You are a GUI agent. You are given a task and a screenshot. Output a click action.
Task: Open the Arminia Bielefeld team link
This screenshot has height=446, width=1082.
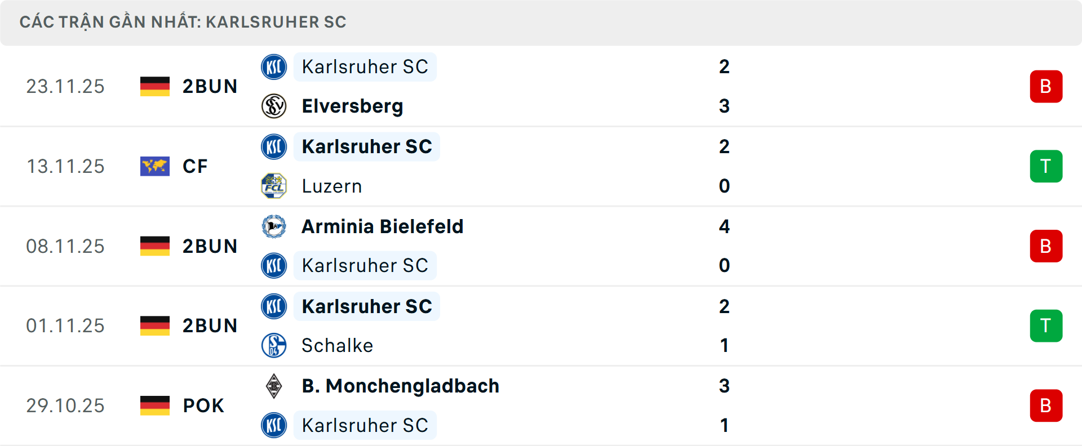pyautogui.click(x=382, y=226)
